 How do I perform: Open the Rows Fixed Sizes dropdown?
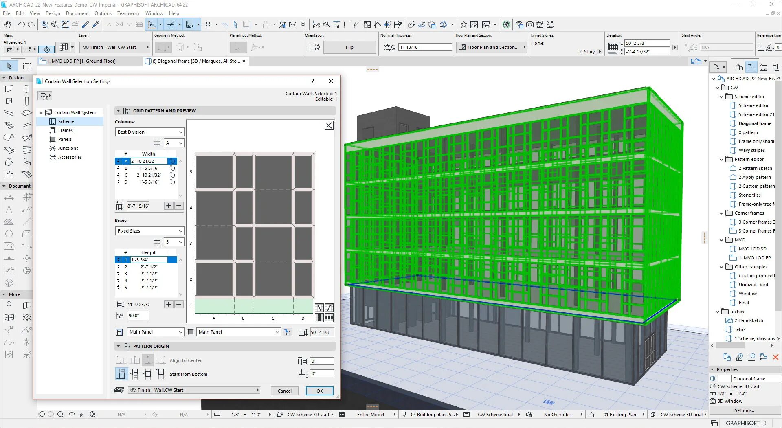tap(149, 231)
